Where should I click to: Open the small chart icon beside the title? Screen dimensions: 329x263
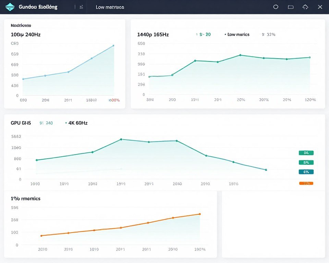81,7
